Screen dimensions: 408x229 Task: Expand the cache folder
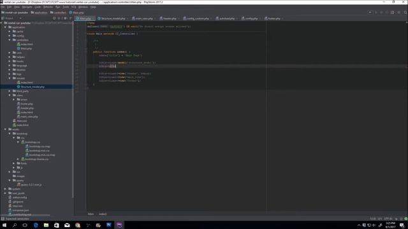coord(10,31)
